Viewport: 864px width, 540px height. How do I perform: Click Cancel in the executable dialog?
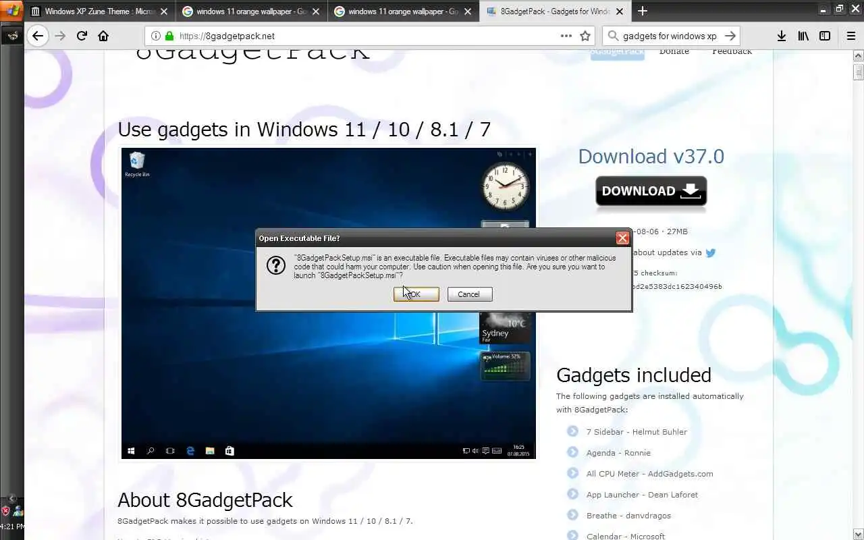(x=469, y=294)
